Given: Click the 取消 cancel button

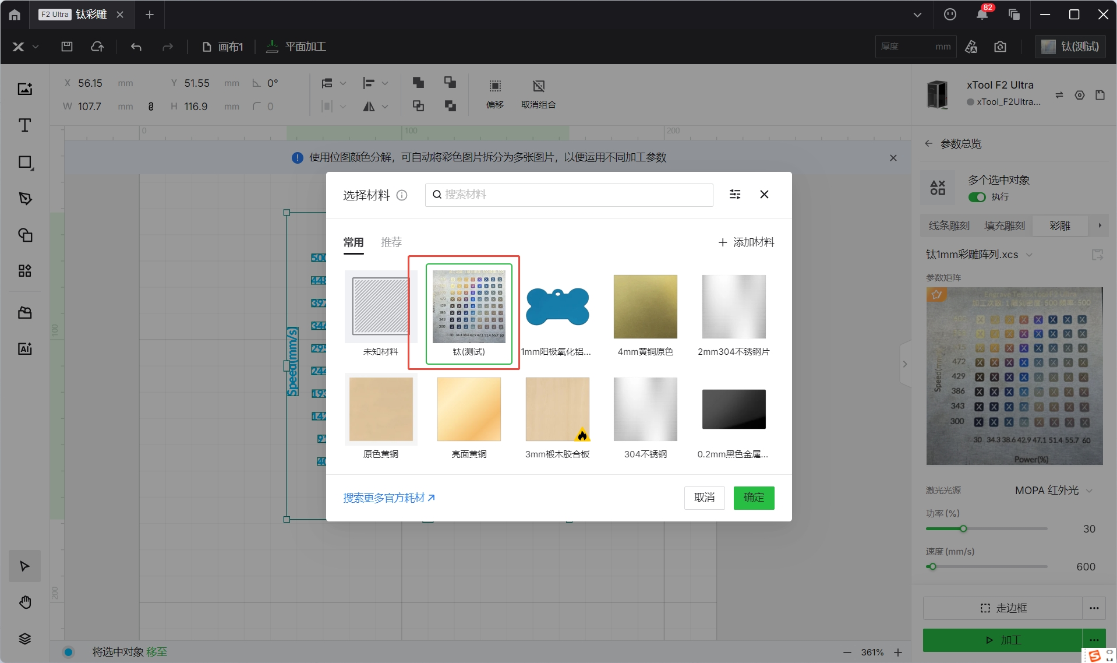Looking at the screenshot, I should click(704, 498).
